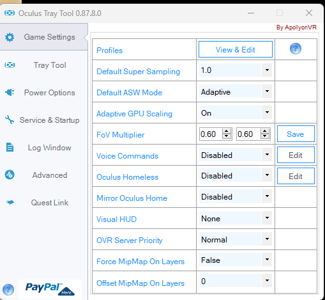
Task: Click the help icon next to PayPal
Action: coord(8,290)
